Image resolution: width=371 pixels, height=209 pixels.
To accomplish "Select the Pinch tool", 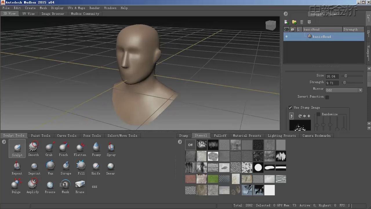I will [63, 148].
